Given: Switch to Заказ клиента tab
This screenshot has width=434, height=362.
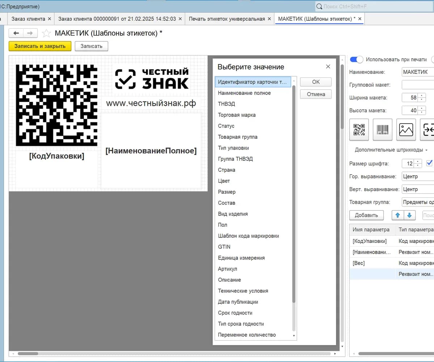Looking at the screenshot, I should tap(28, 19).
